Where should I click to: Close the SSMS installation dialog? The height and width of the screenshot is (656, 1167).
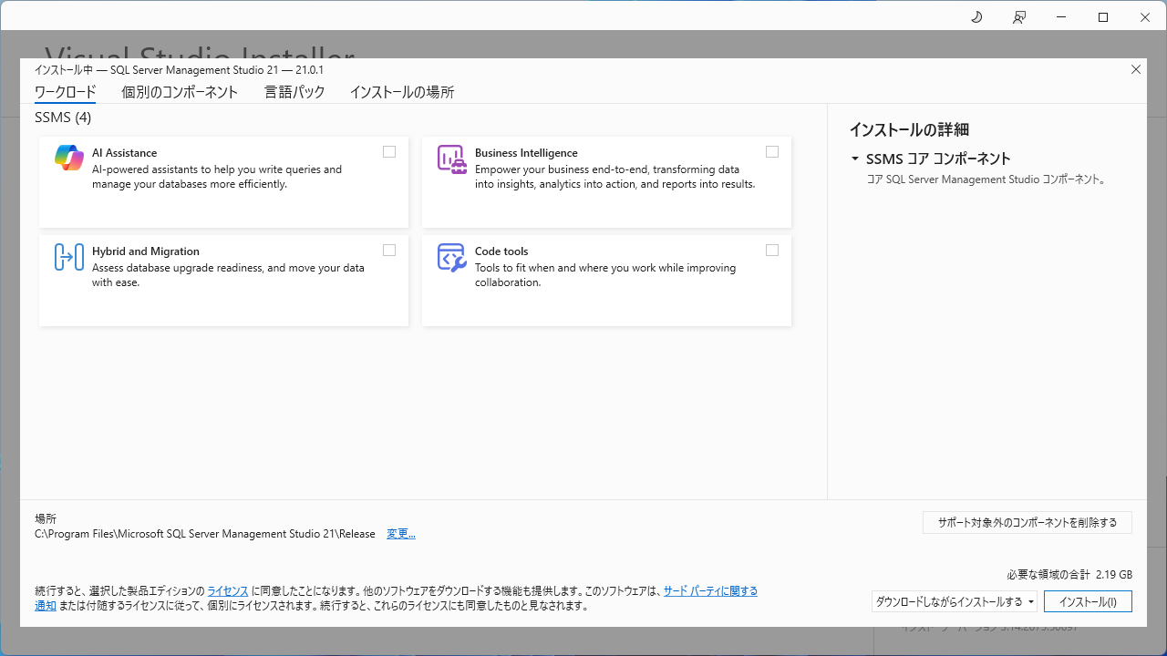point(1136,69)
